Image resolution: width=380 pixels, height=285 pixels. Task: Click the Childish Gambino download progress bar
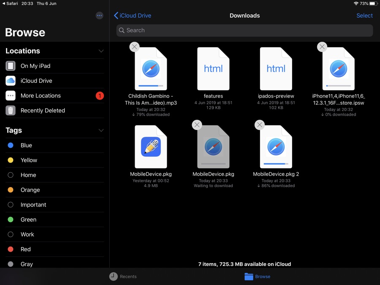tap(151, 86)
